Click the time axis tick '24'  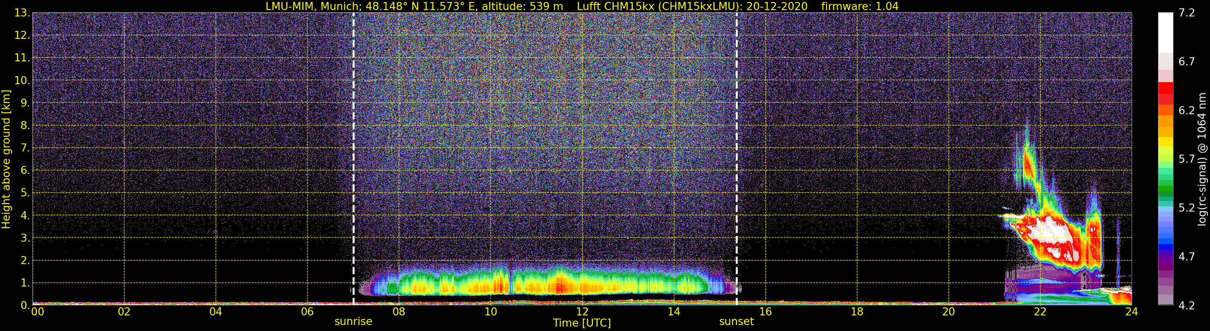[x=1132, y=312]
